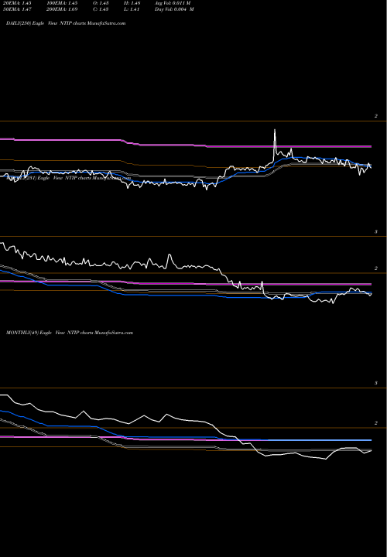Click the 20EMA value label
Screen dimensions: 387x557
(19, 3)
